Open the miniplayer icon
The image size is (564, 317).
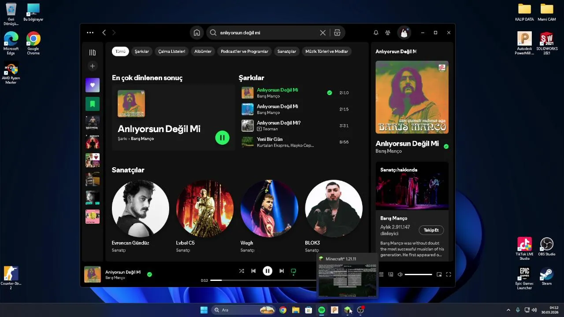pyautogui.click(x=439, y=274)
